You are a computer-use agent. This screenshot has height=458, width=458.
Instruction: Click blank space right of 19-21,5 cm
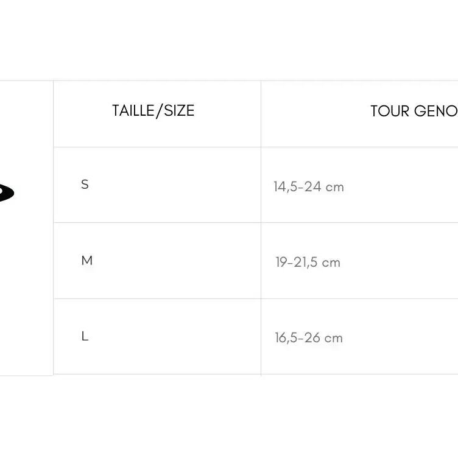tap(402, 262)
